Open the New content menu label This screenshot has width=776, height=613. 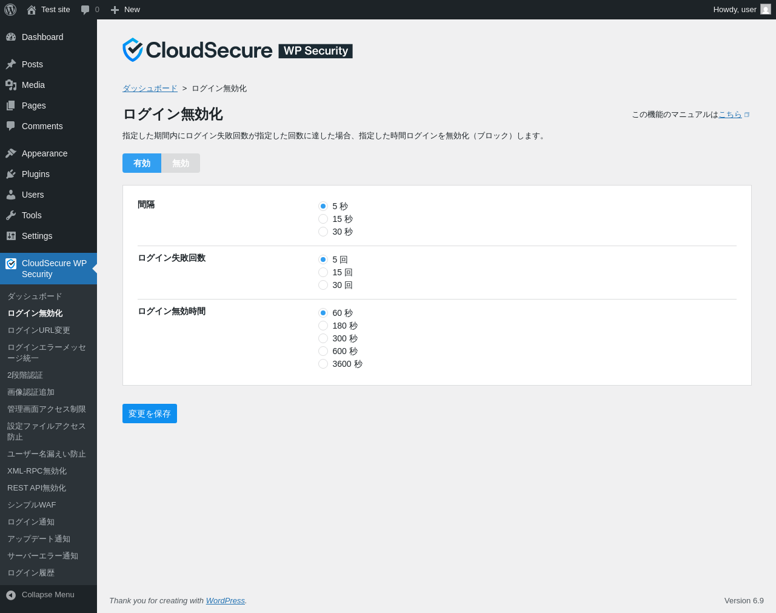132,10
